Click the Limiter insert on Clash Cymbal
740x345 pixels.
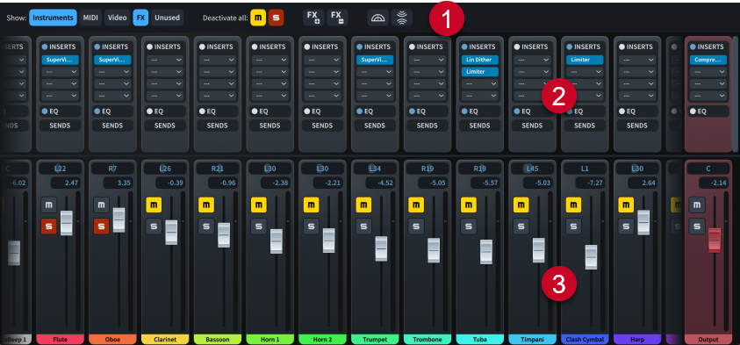tap(585, 60)
